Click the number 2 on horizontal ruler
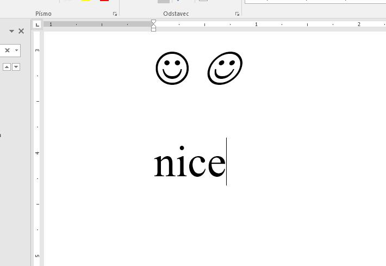The image size is (386, 266). (359, 24)
